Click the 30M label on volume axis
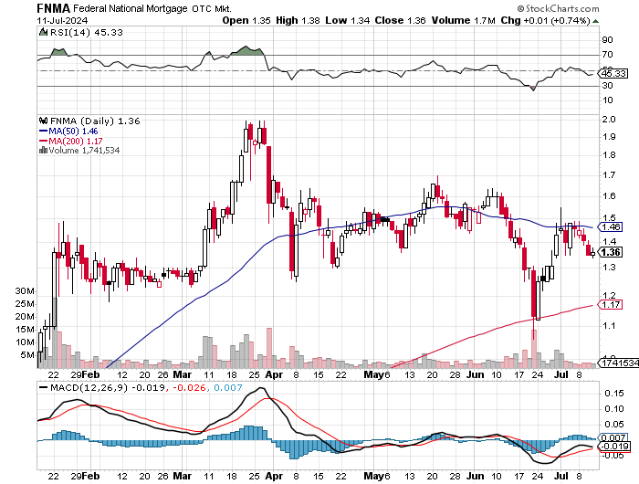This screenshot has height=484, width=639. coord(25,291)
